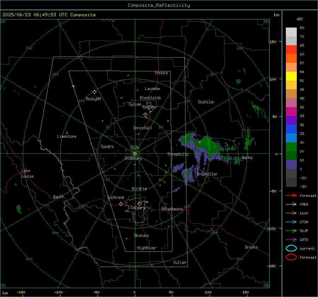The width and height of the screenshot is (318, 297).
Task: Select the yellow diamond marker above Calgary
Action: click(x=140, y=203)
